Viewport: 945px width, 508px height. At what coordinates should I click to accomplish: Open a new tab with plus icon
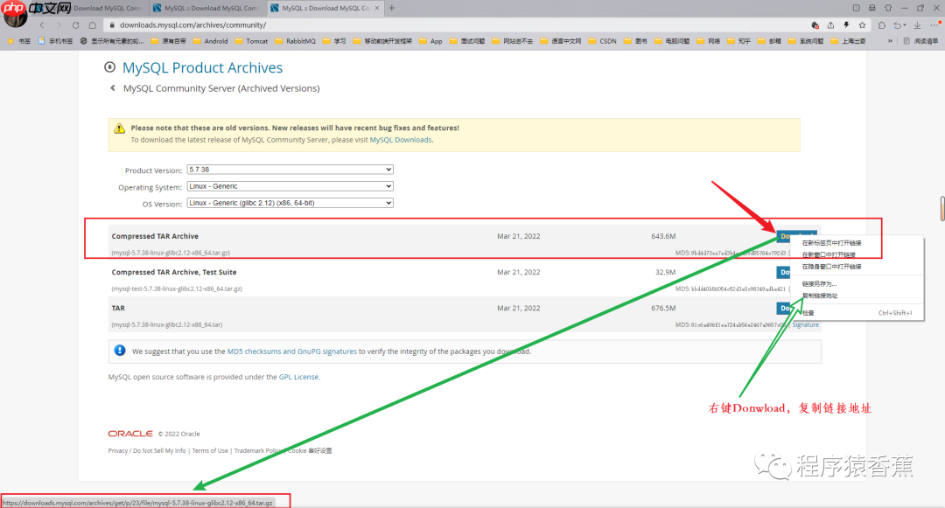[x=391, y=8]
